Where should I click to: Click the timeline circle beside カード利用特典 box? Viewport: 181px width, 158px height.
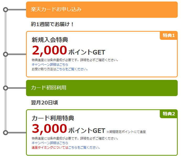tap(6, 132)
